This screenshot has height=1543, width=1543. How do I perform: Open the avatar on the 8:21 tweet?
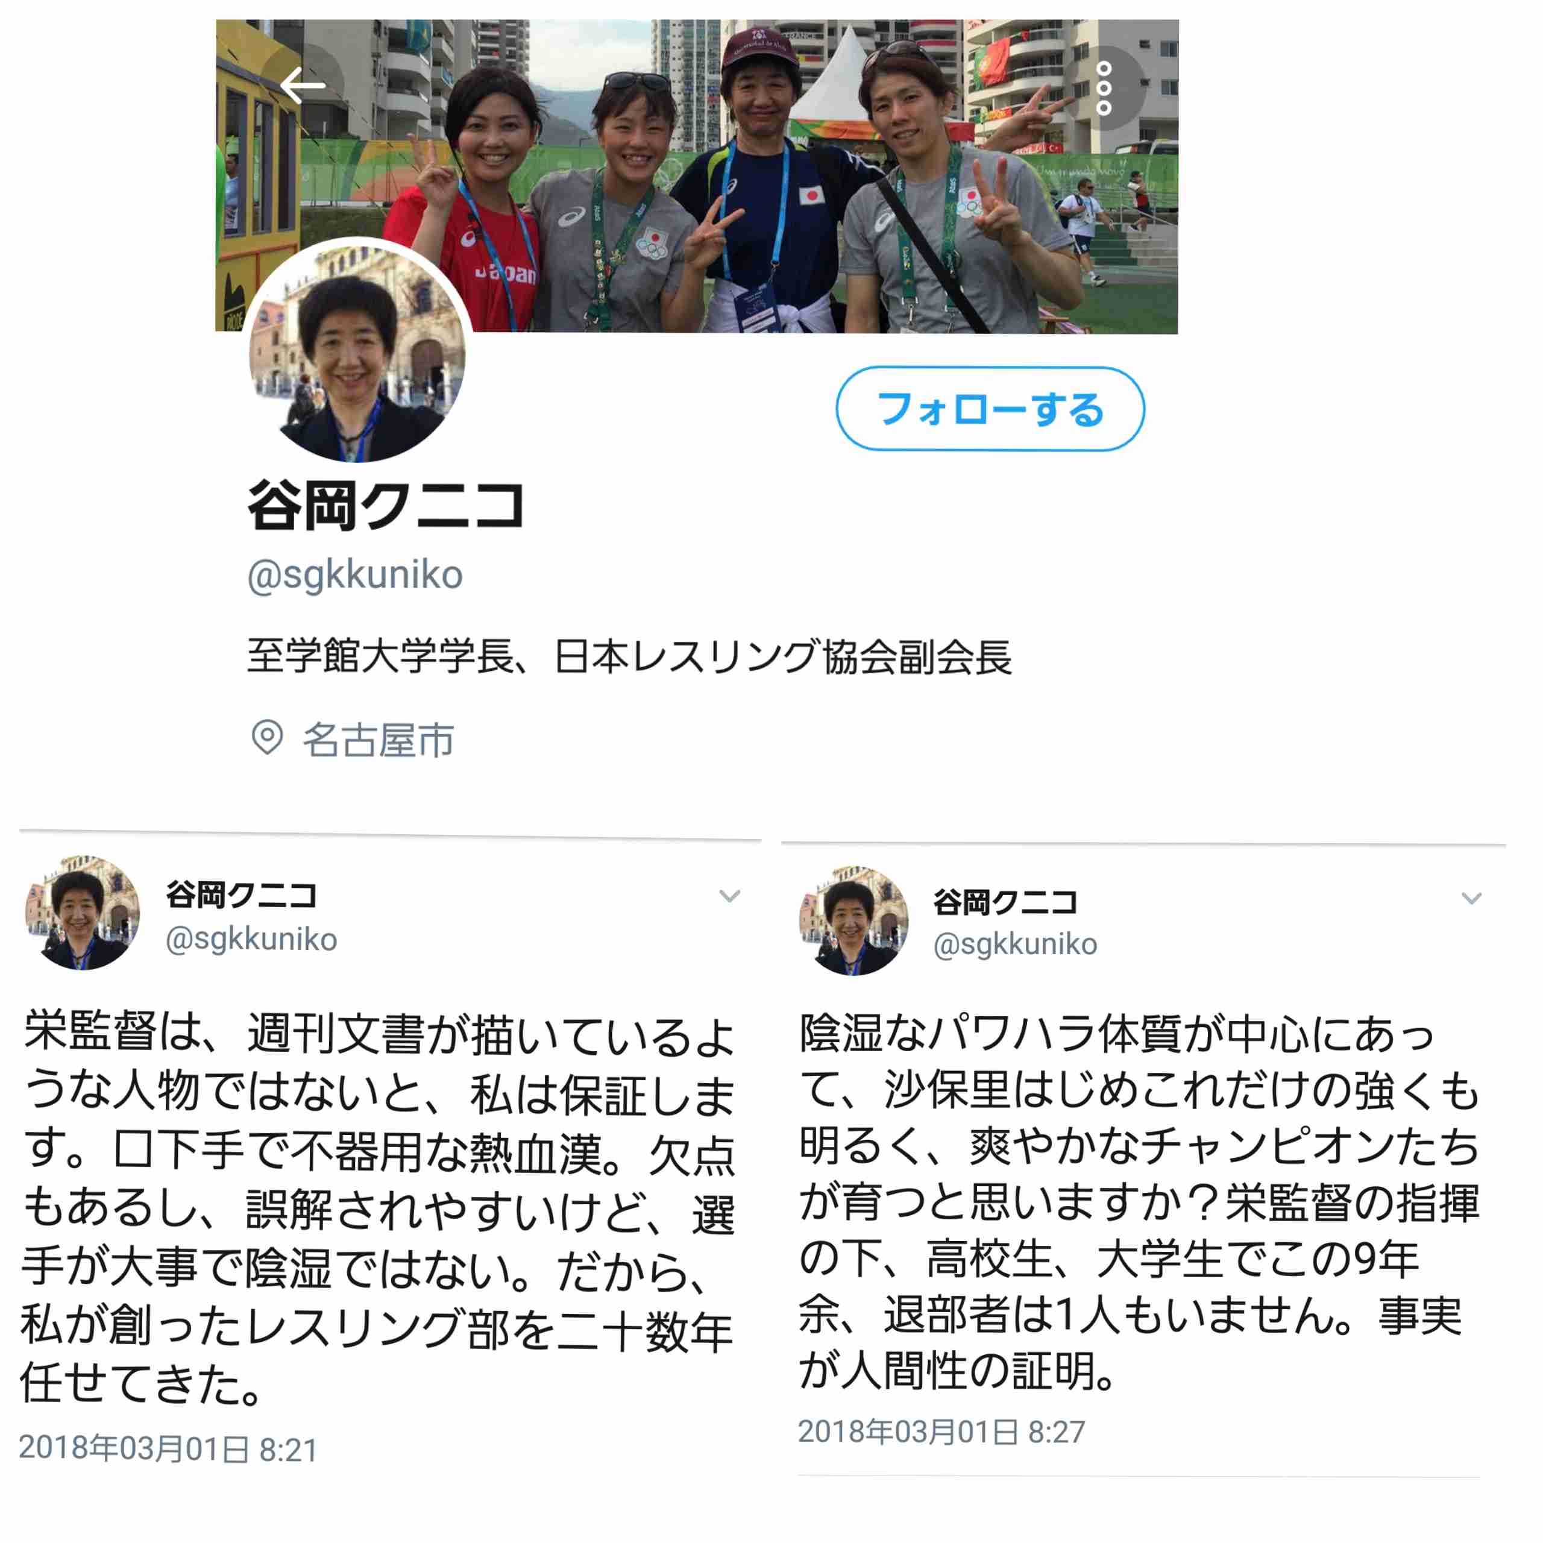click(82, 913)
